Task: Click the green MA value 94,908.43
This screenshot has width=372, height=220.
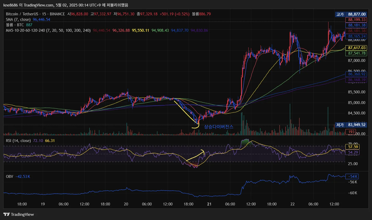Action: pos(160,30)
